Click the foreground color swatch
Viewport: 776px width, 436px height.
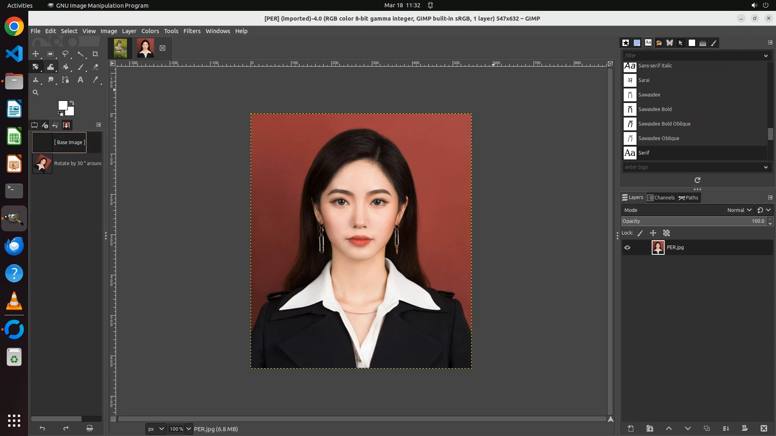tap(62, 105)
